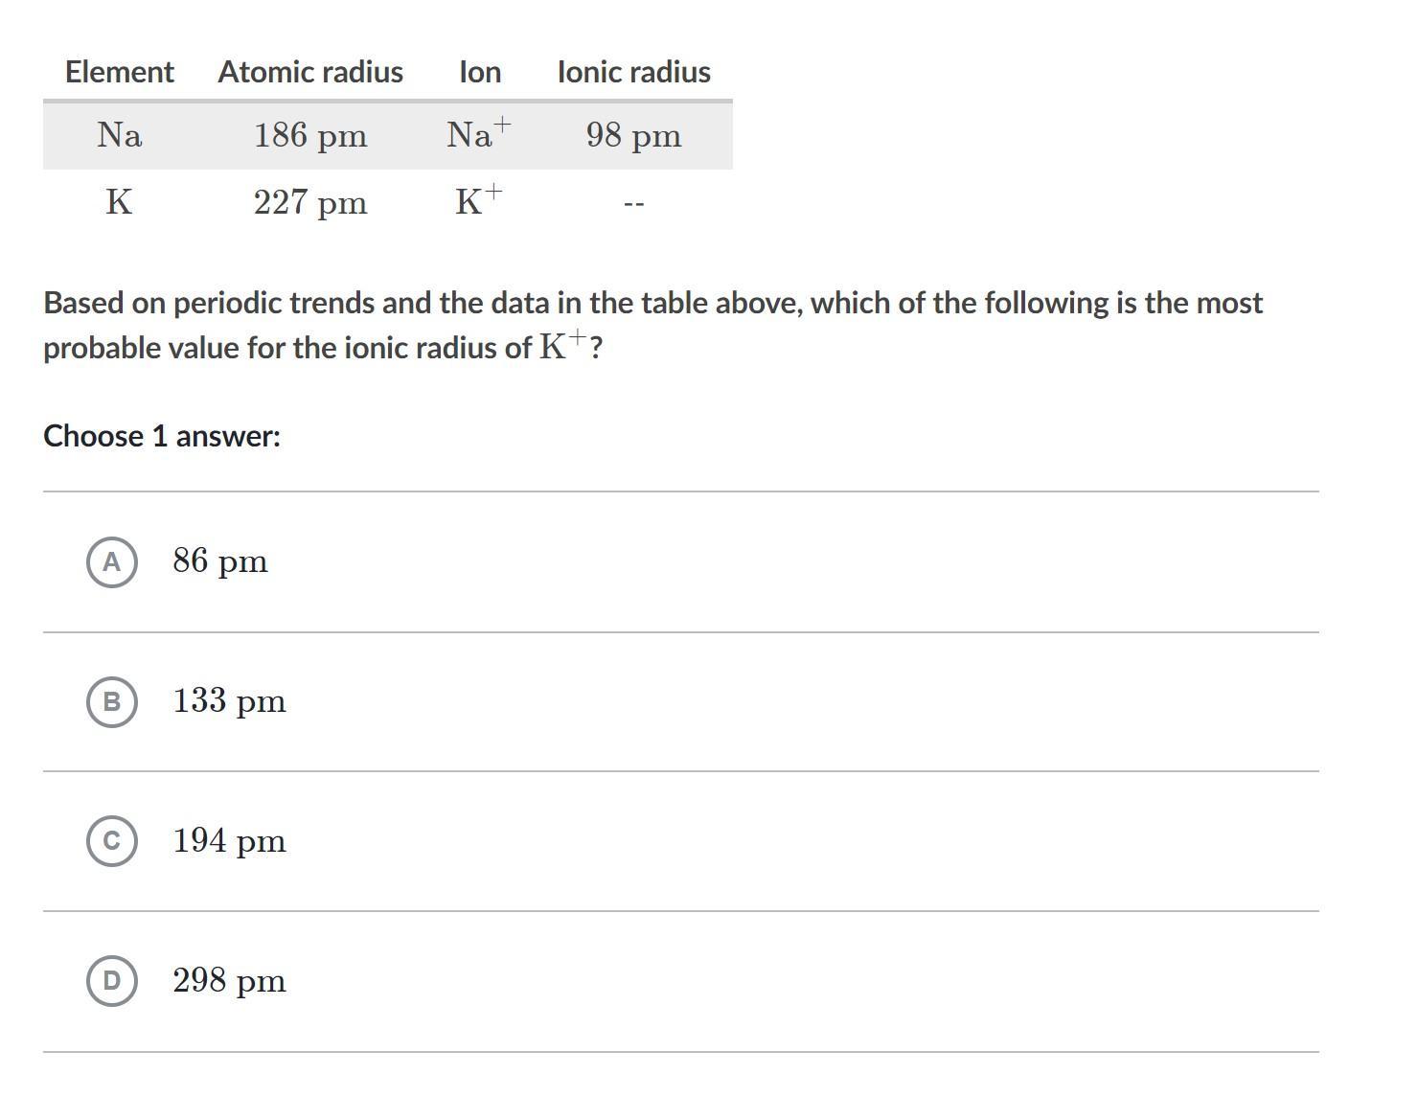
Task: Click the Element column header
Action: click(x=120, y=72)
